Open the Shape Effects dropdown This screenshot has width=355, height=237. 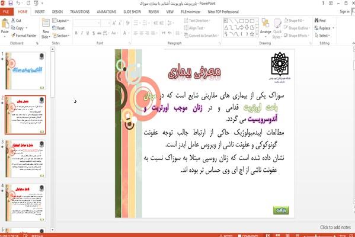296,36
